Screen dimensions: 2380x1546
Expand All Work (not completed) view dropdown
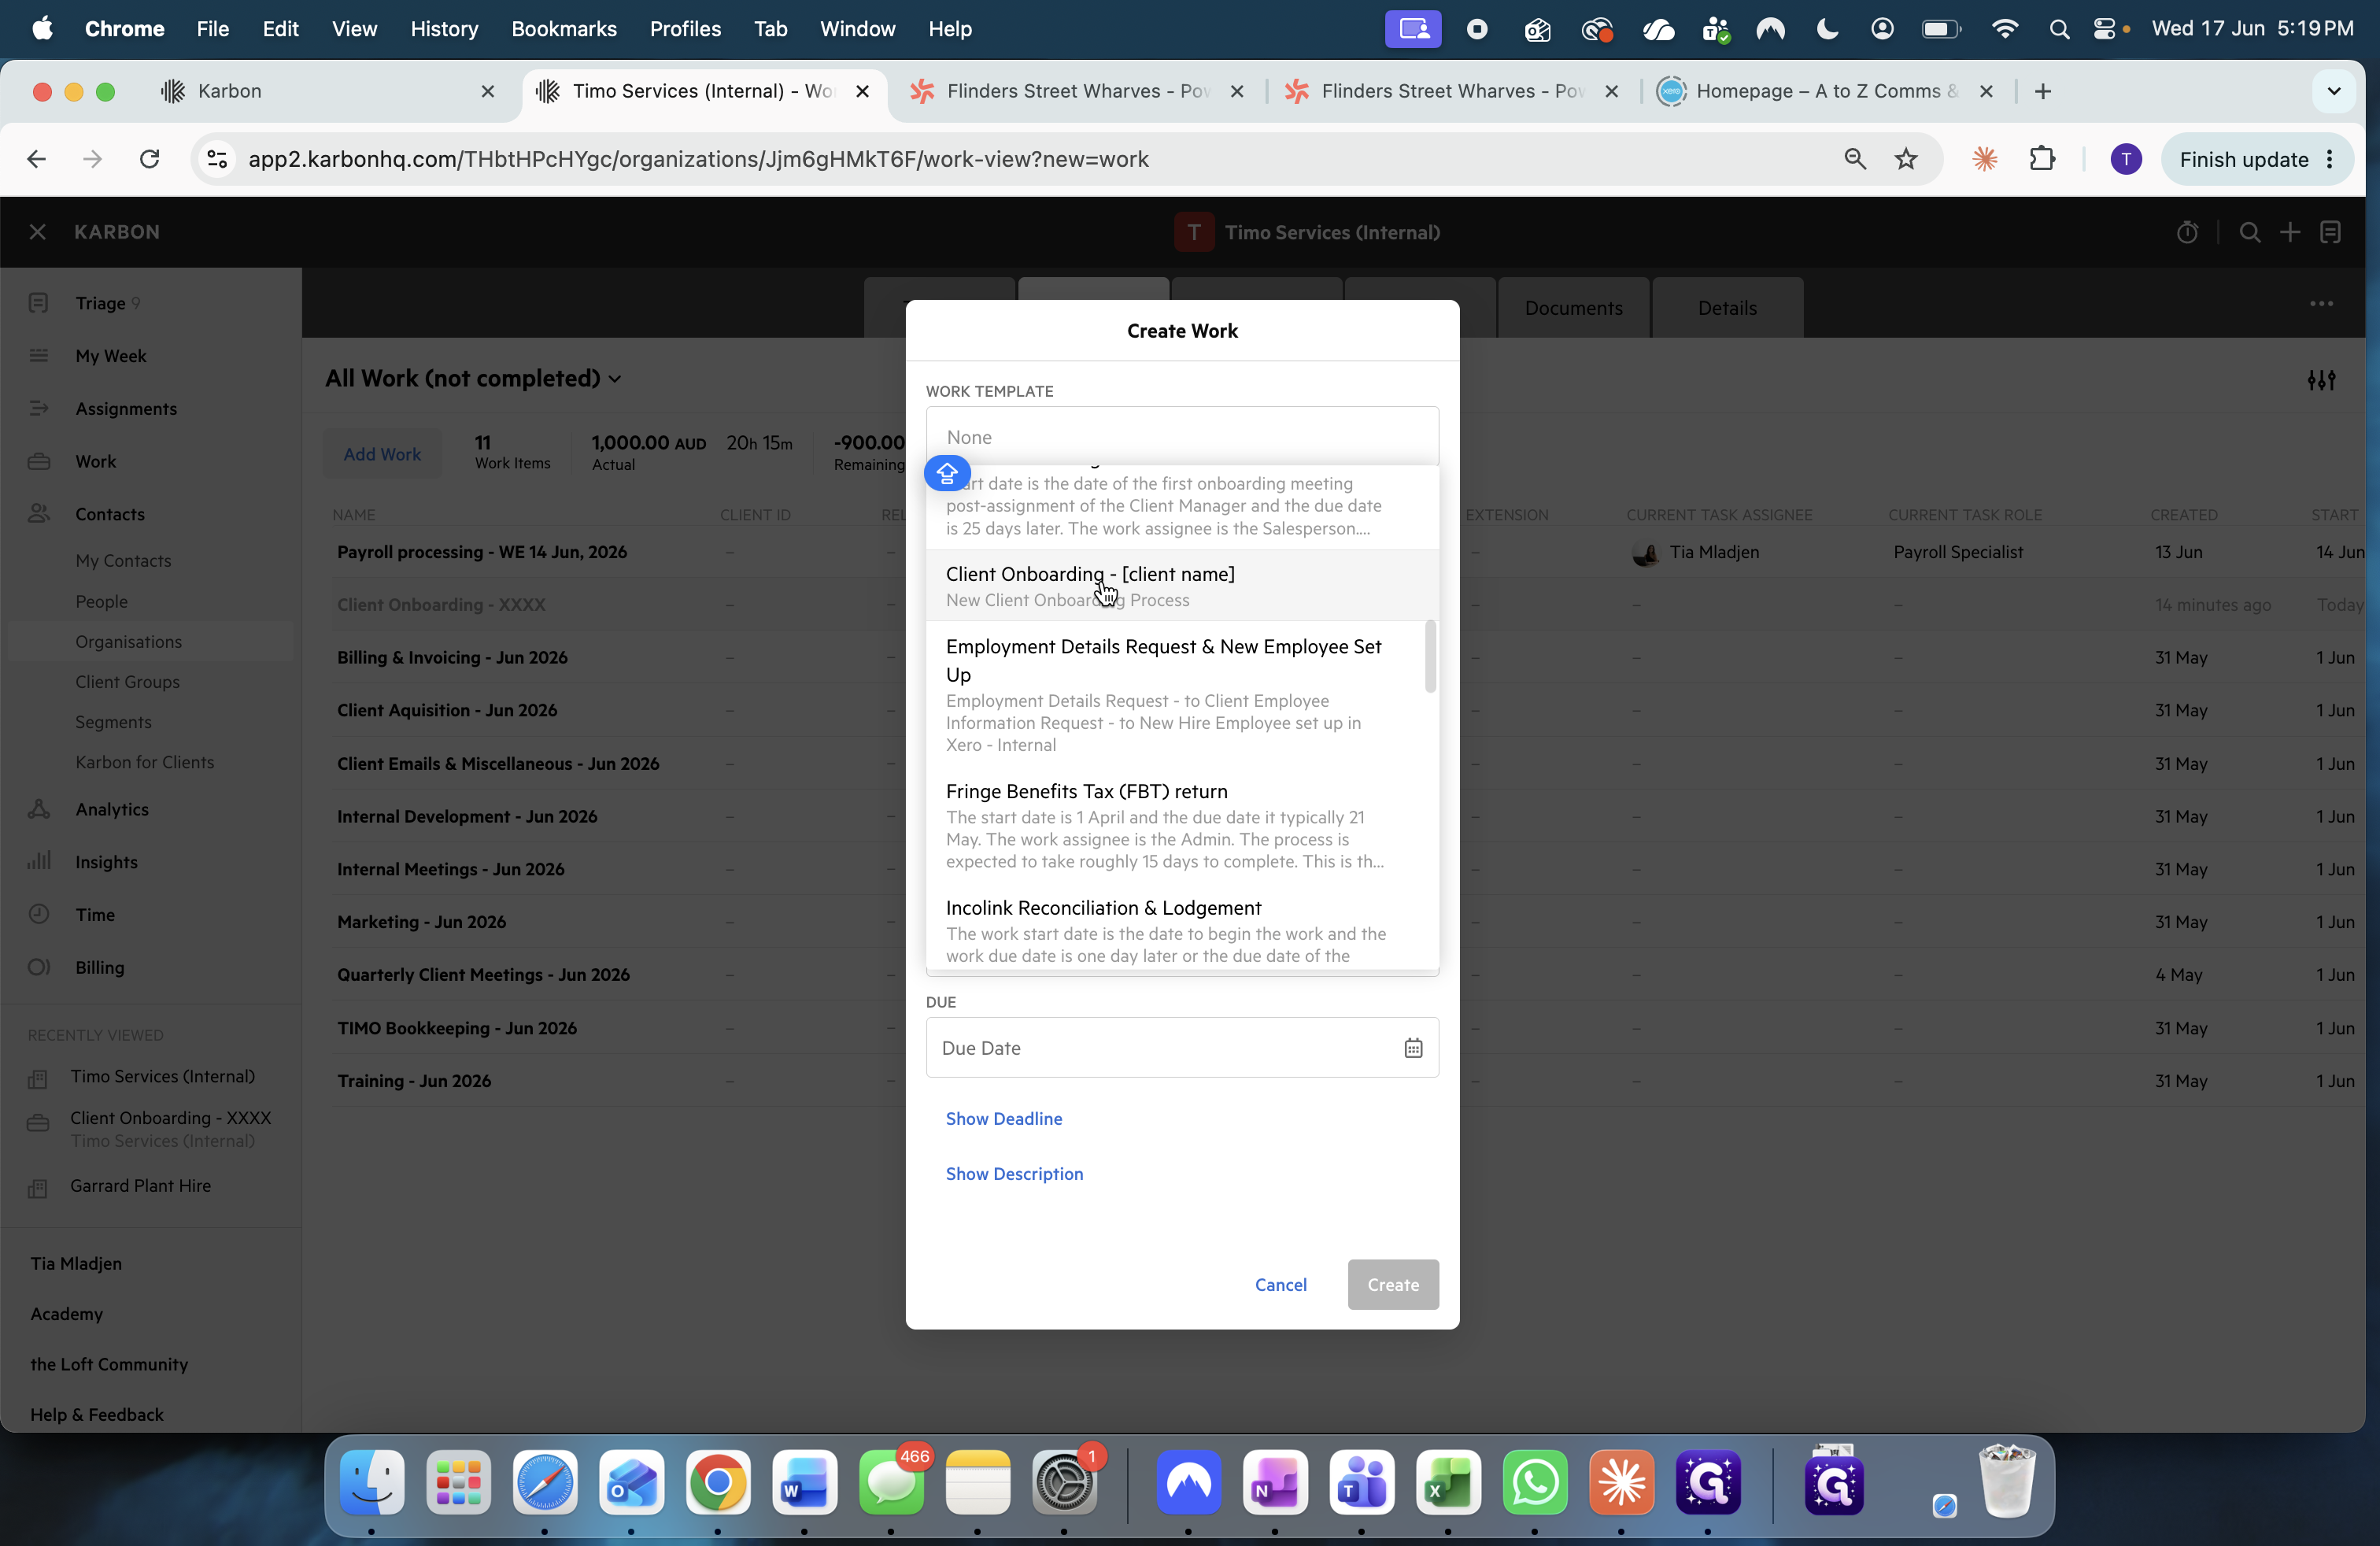click(474, 379)
